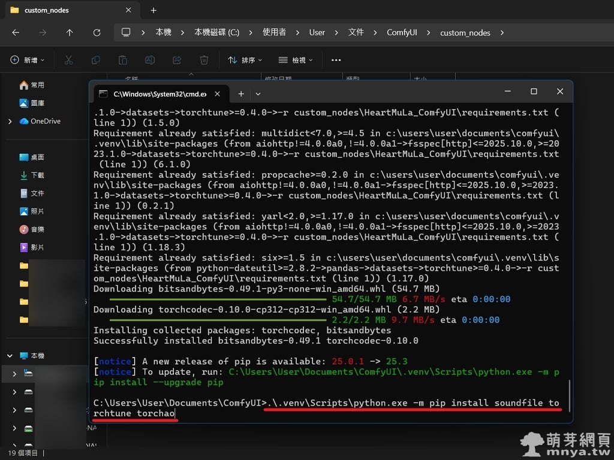
Task: Go up one folder with Up arrow
Action: 70,32
